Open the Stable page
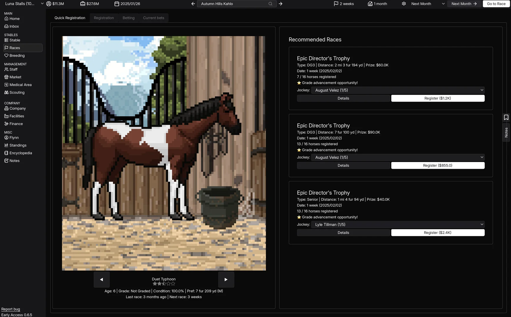511x317 pixels. point(14,40)
